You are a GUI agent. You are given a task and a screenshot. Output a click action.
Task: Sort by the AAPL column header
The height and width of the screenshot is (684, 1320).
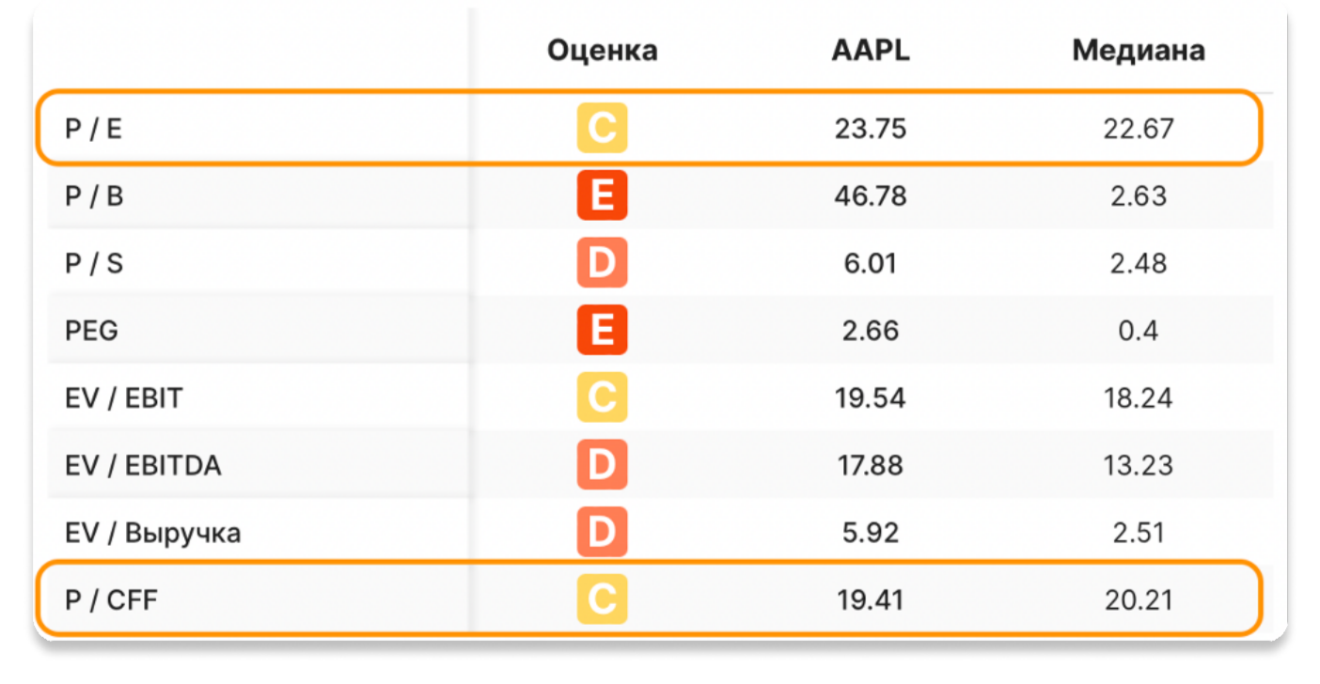871,51
